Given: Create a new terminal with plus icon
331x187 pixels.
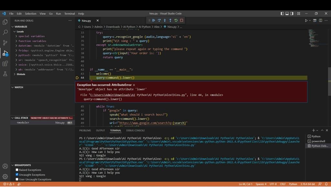Looking at the screenshot, I should tap(314, 130).
